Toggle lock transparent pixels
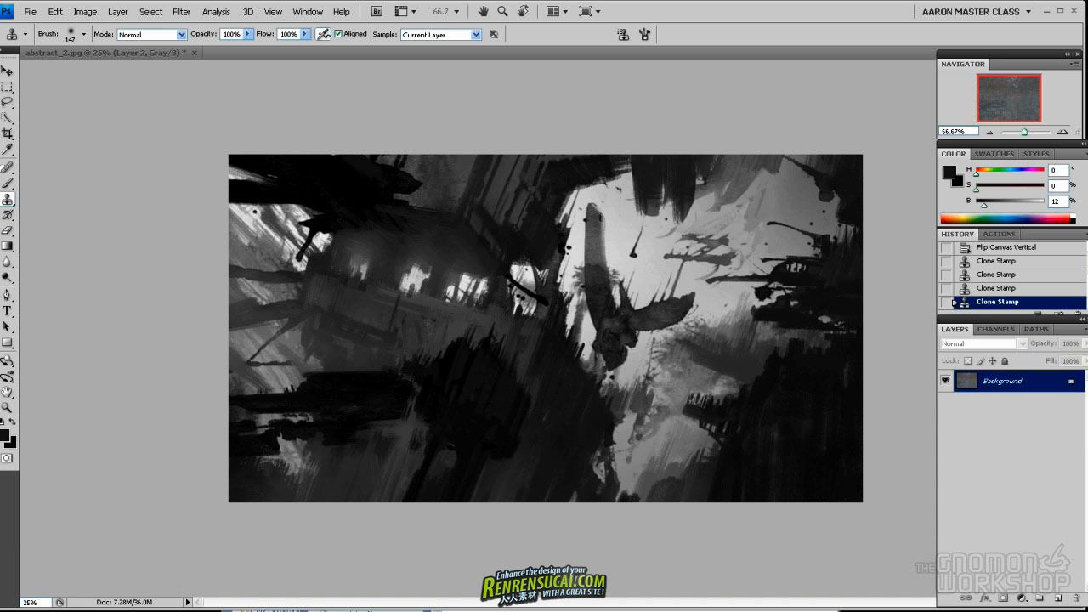Image resolution: width=1088 pixels, height=612 pixels. tap(967, 361)
